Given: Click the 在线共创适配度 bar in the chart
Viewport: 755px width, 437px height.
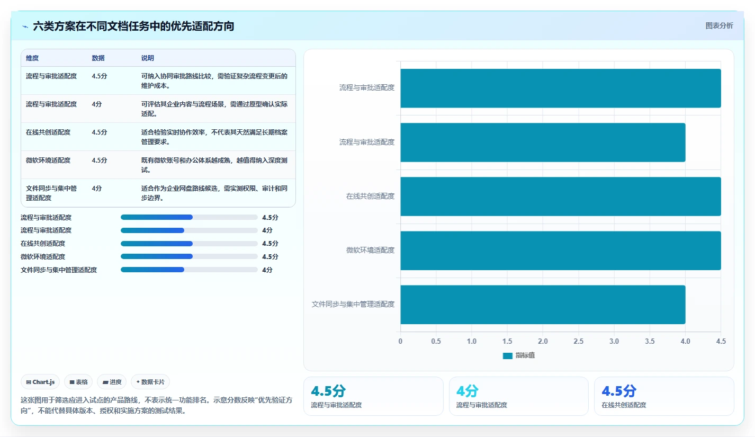Looking at the screenshot, I should 561,197.
